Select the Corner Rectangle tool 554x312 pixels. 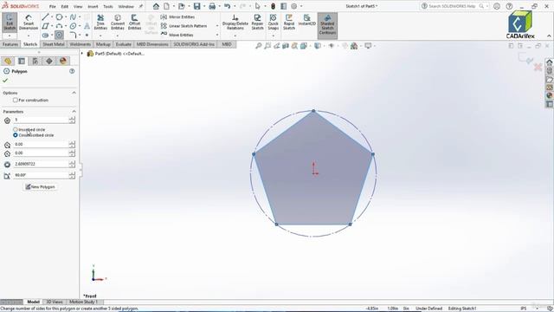[x=45, y=26]
